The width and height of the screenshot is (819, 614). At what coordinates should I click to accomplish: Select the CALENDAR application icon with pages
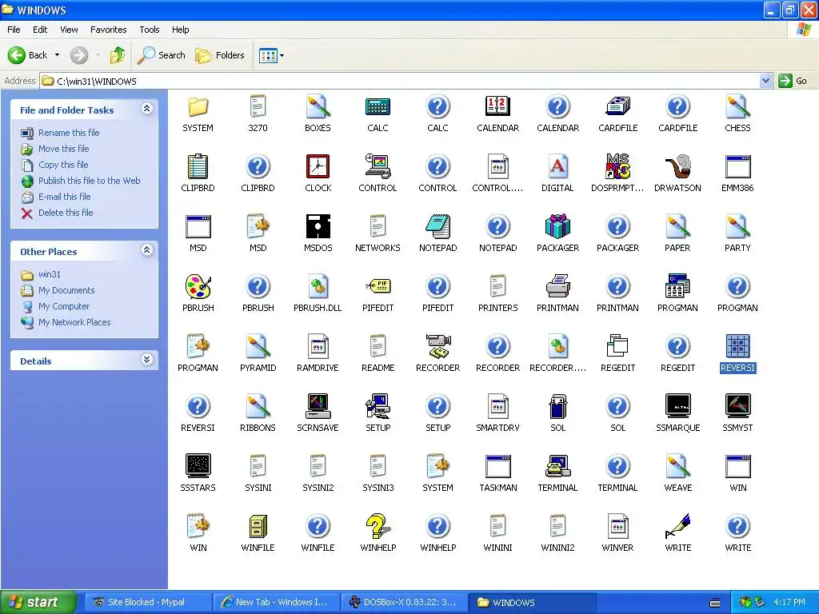point(497,107)
